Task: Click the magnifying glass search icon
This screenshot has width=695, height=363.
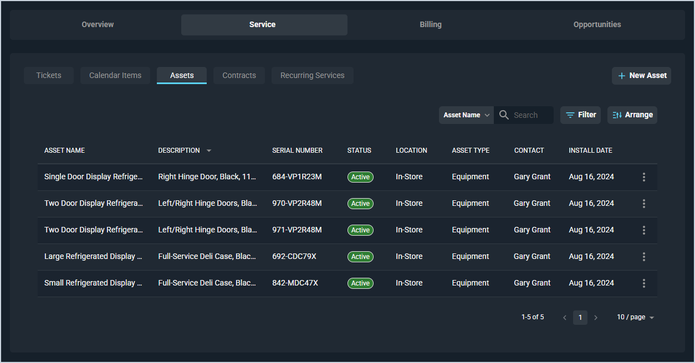Action: click(504, 115)
